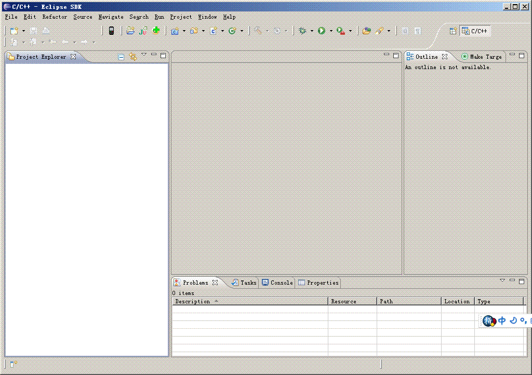Open the Source menu
The height and width of the screenshot is (375, 532).
tap(83, 17)
